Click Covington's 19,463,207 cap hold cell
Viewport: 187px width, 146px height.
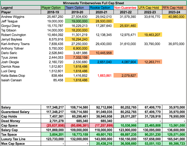coord(150,35)
